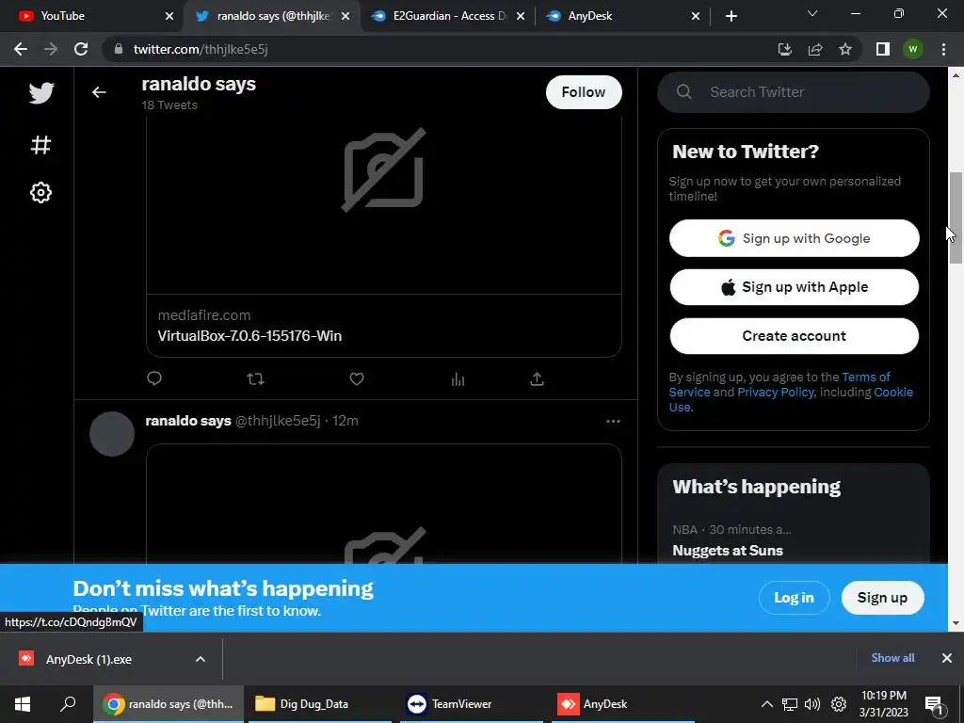The width and height of the screenshot is (964, 723).
Task: Open the tab search chevron in the title bar
Action: pyautogui.click(x=812, y=13)
